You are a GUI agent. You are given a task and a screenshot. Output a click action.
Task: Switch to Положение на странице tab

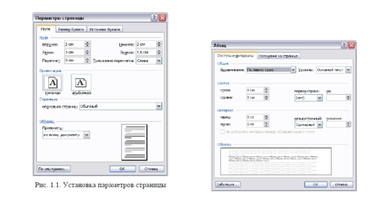[278, 56]
